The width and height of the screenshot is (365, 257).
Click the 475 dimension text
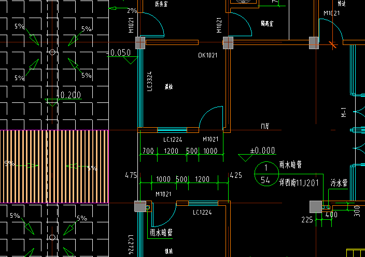click(x=131, y=175)
